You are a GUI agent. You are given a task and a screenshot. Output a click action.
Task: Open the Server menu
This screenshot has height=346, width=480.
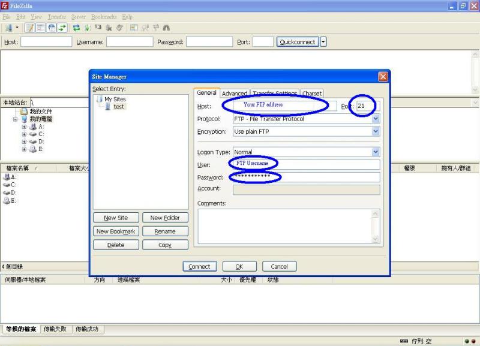[x=79, y=17]
